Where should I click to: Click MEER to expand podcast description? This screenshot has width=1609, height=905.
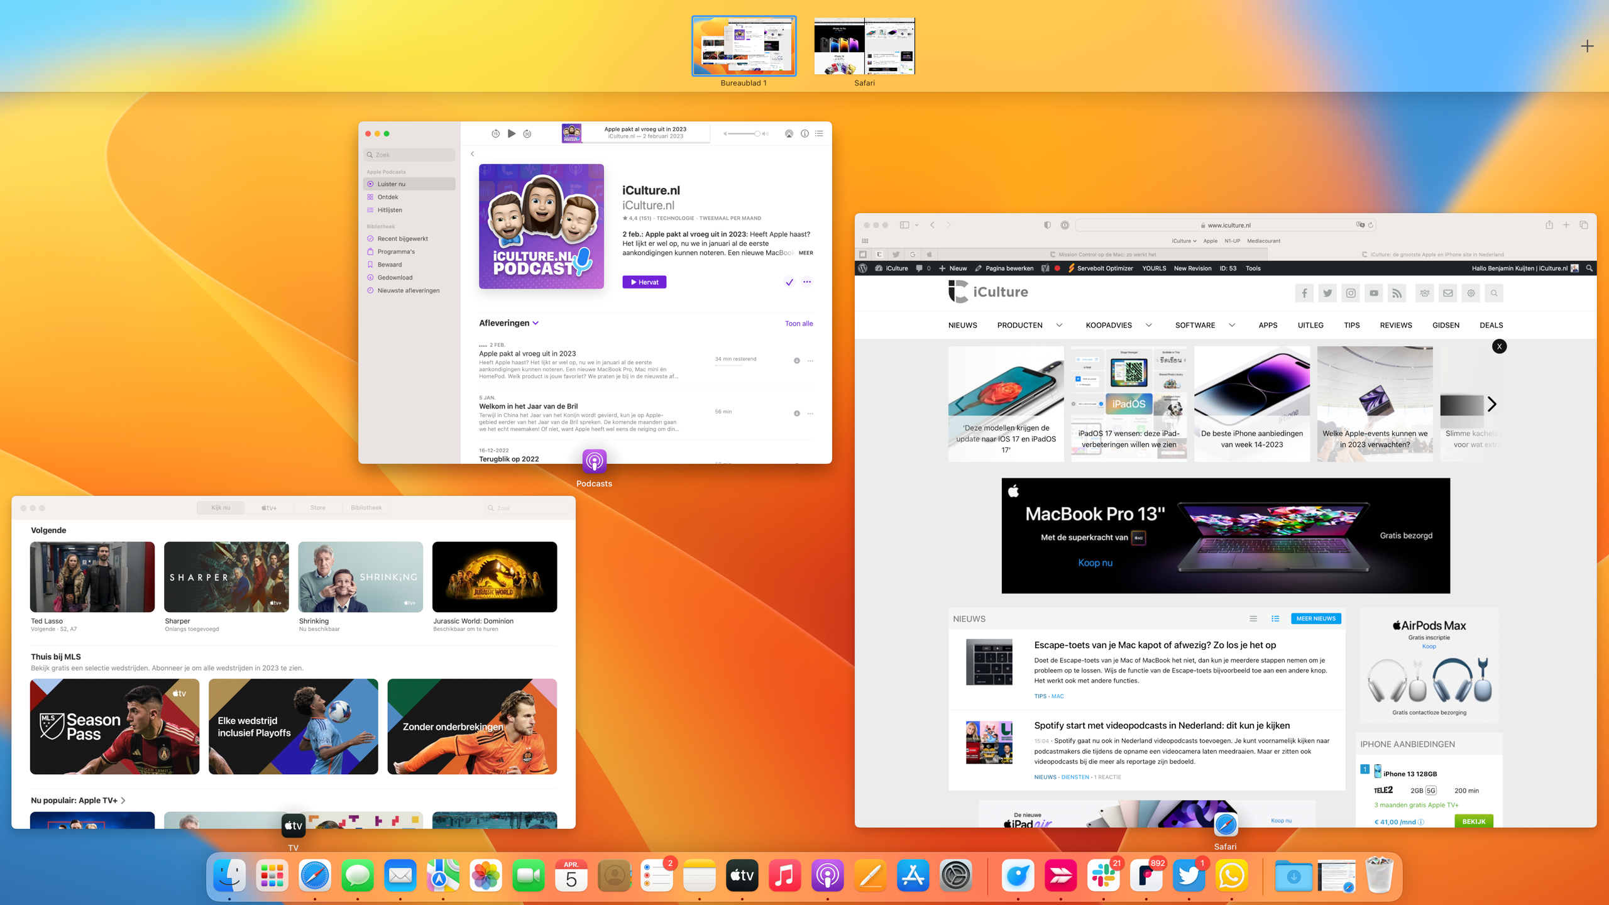tap(806, 253)
